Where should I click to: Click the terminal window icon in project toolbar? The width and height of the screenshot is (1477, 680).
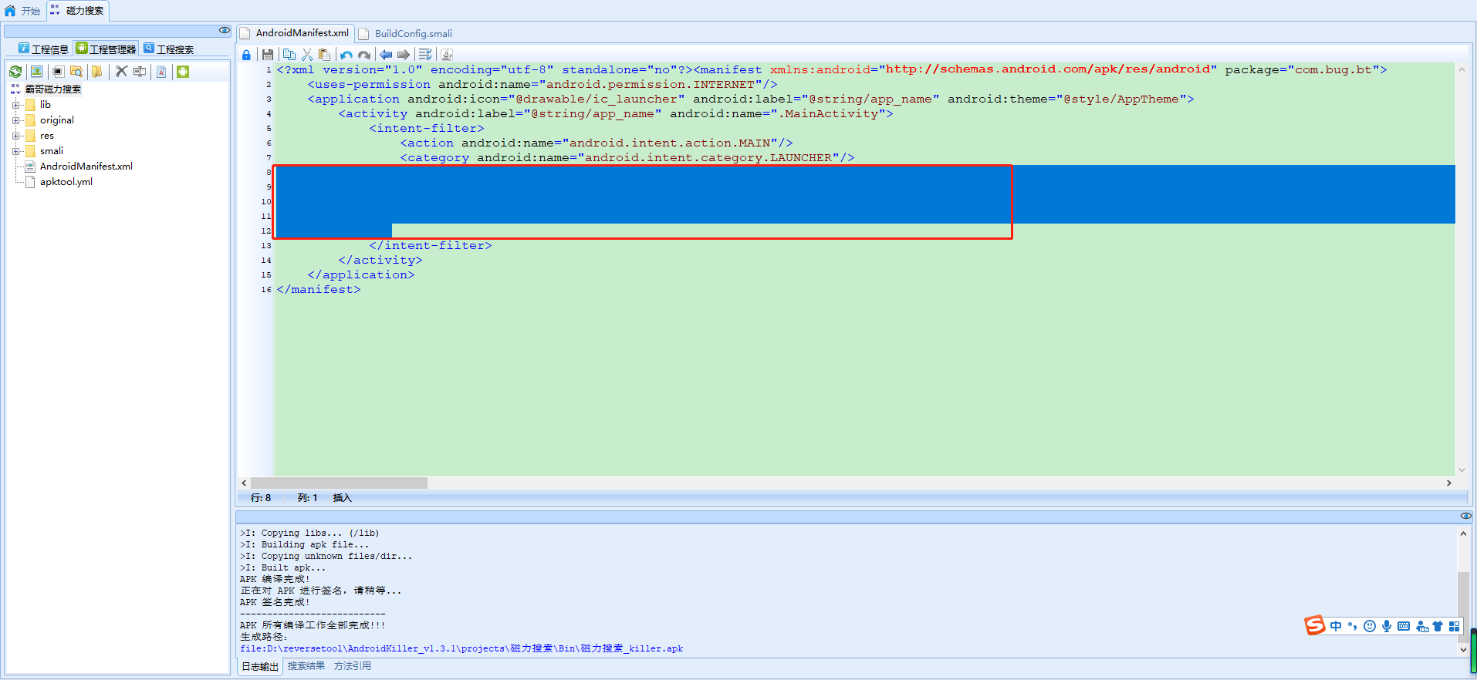point(58,72)
